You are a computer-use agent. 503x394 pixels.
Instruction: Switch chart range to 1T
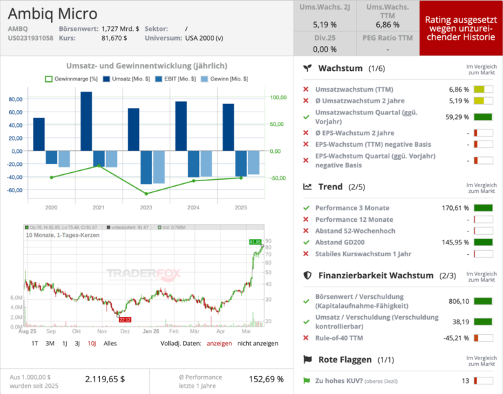(x=34, y=343)
